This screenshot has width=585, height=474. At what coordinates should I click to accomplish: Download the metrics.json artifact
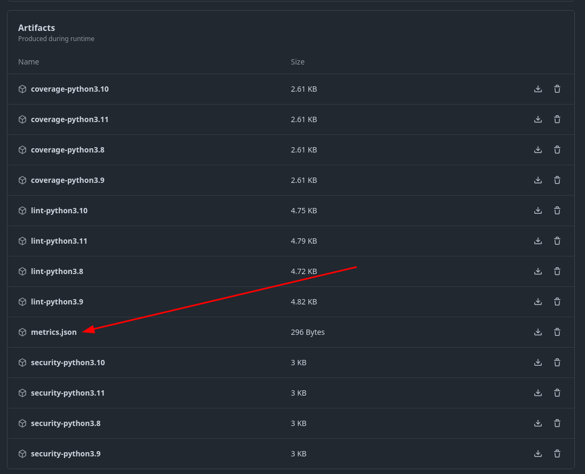click(x=538, y=332)
